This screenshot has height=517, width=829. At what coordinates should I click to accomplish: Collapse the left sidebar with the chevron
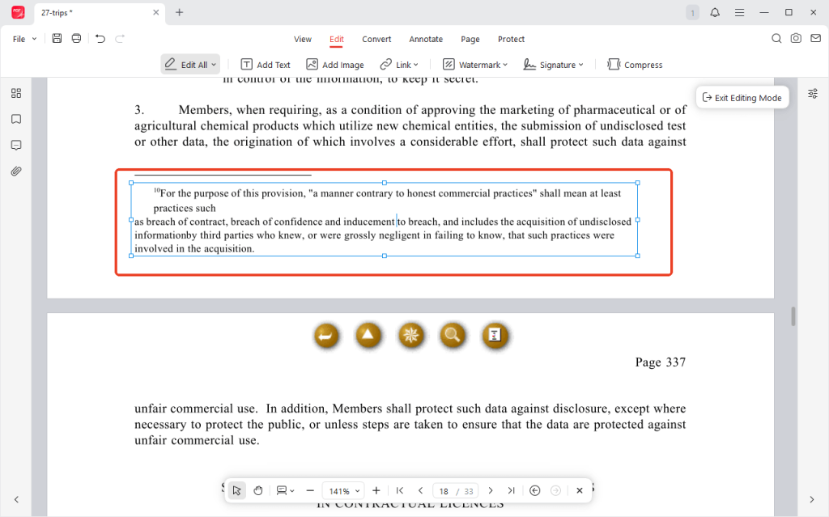point(16,499)
